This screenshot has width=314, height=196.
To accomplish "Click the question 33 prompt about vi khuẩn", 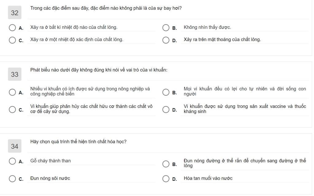I will coord(99,70).
